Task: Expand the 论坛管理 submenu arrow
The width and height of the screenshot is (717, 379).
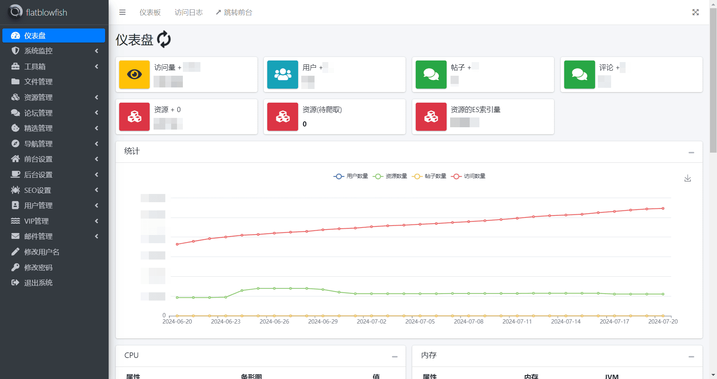Action: coord(97,113)
